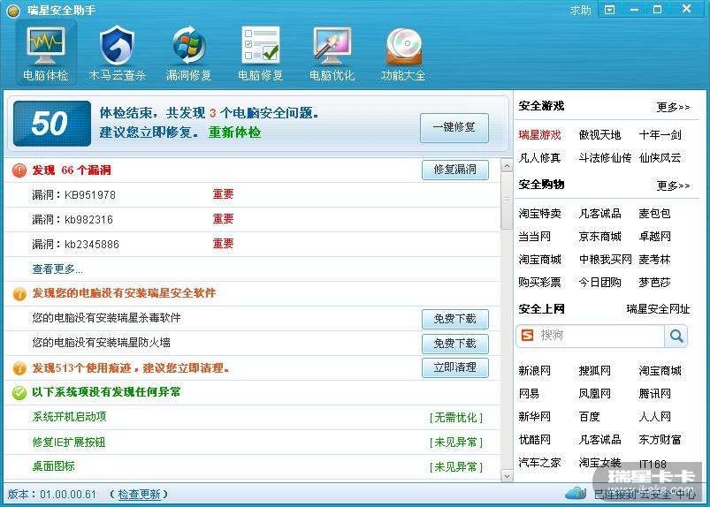The width and height of the screenshot is (710, 507).
Task: Open the 购买彩票 link
Action: pyautogui.click(x=539, y=283)
